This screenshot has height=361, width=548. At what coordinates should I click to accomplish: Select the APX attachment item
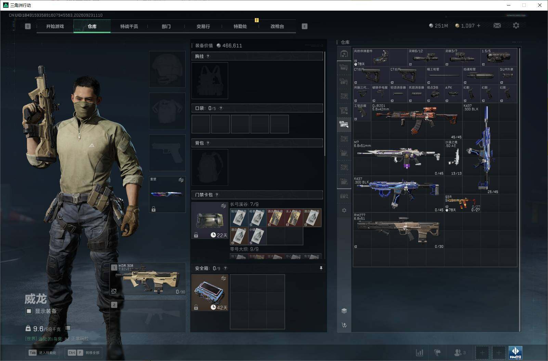coord(453,94)
